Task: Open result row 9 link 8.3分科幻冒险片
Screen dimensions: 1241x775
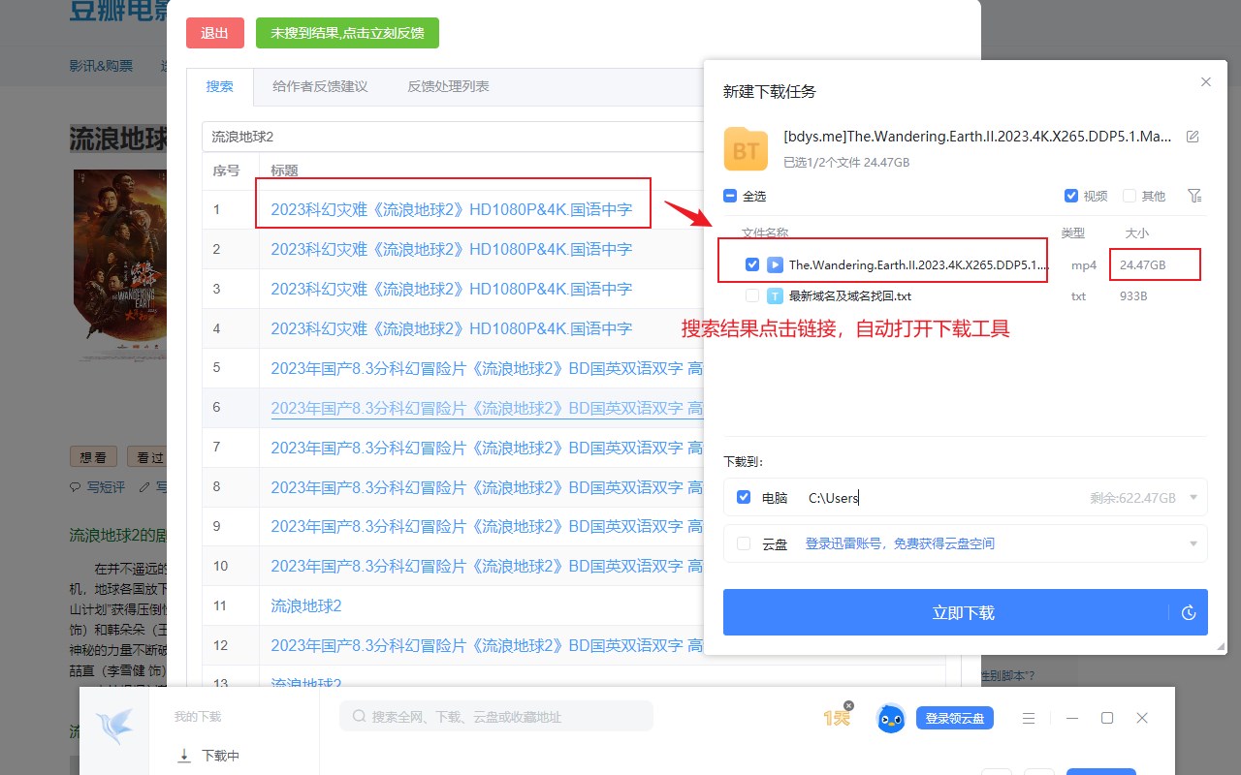Action: tap(487, 526)
